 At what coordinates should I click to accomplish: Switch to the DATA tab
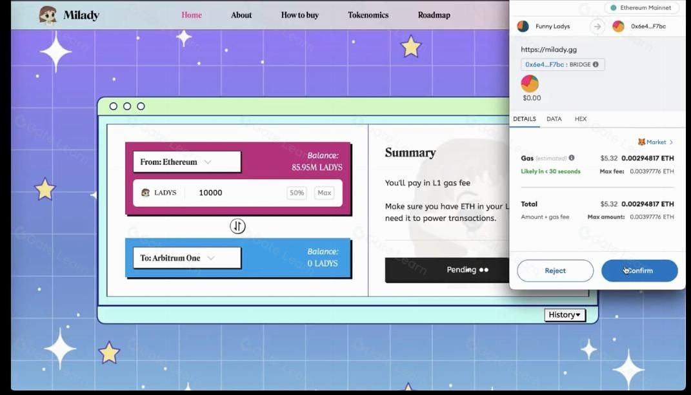[x=554, y=119]
